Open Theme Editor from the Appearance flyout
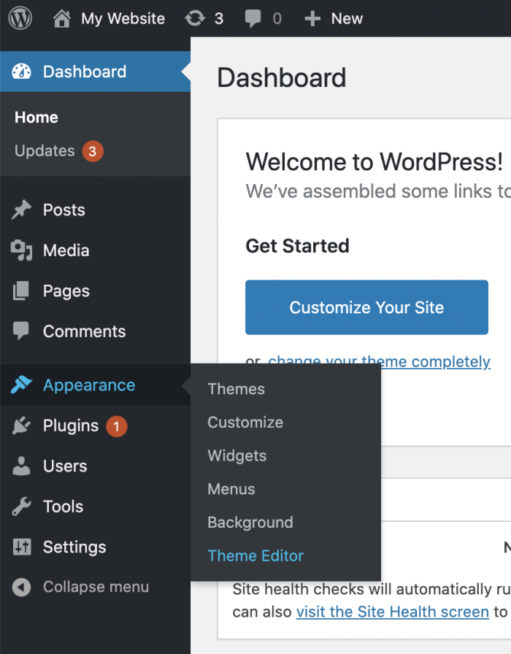511x654 pixels. (x=255, y=555)
